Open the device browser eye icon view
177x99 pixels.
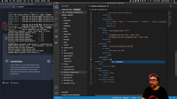(56, 37)
